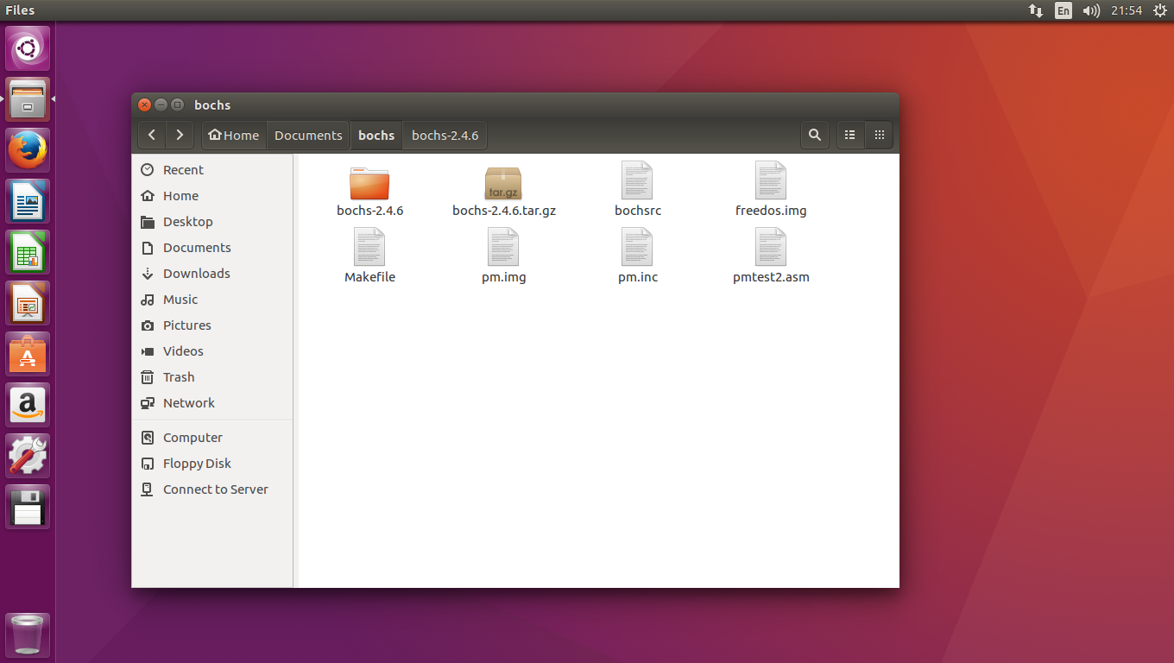
Task: Launch Firefox from the dock
Action: point(28,150)
